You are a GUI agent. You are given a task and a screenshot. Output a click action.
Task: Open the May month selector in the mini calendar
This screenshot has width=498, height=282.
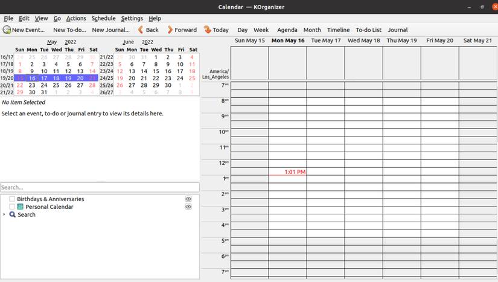pyautogui.click(x=52, y=42)
